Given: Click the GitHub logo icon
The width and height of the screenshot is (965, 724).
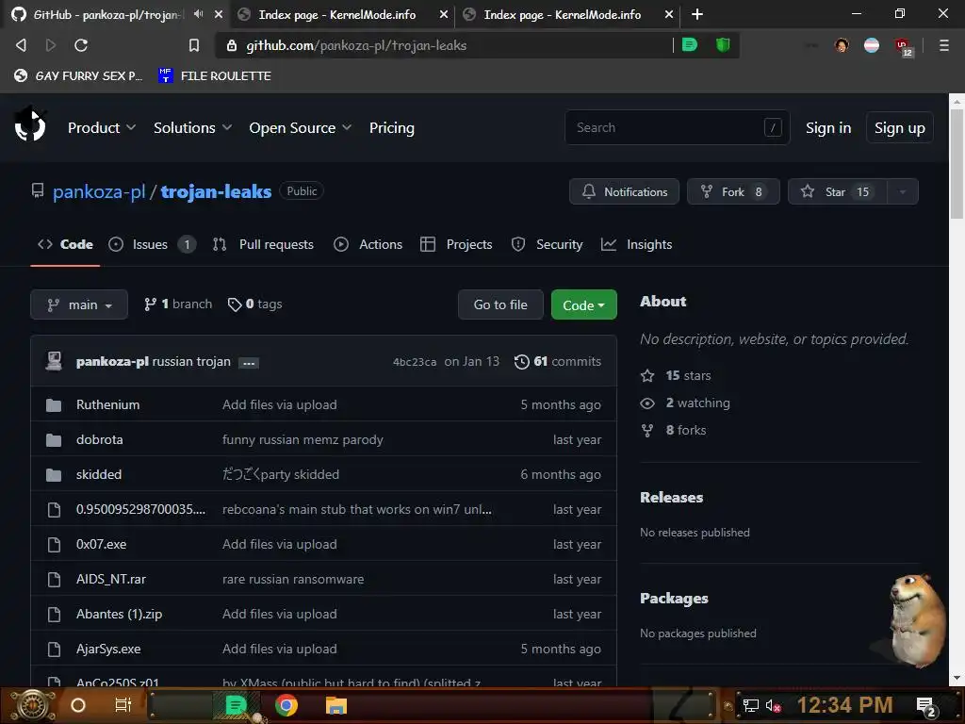Looking at the screenshot, I should point(29,125).
